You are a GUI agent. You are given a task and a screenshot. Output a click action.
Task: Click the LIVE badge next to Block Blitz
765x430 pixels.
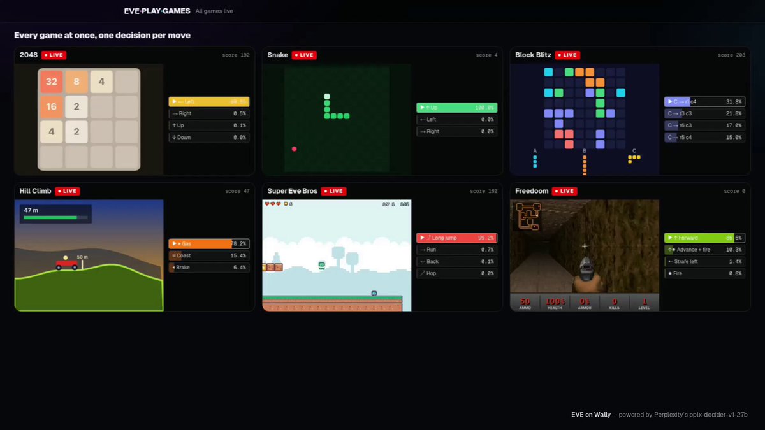point(567,55)
